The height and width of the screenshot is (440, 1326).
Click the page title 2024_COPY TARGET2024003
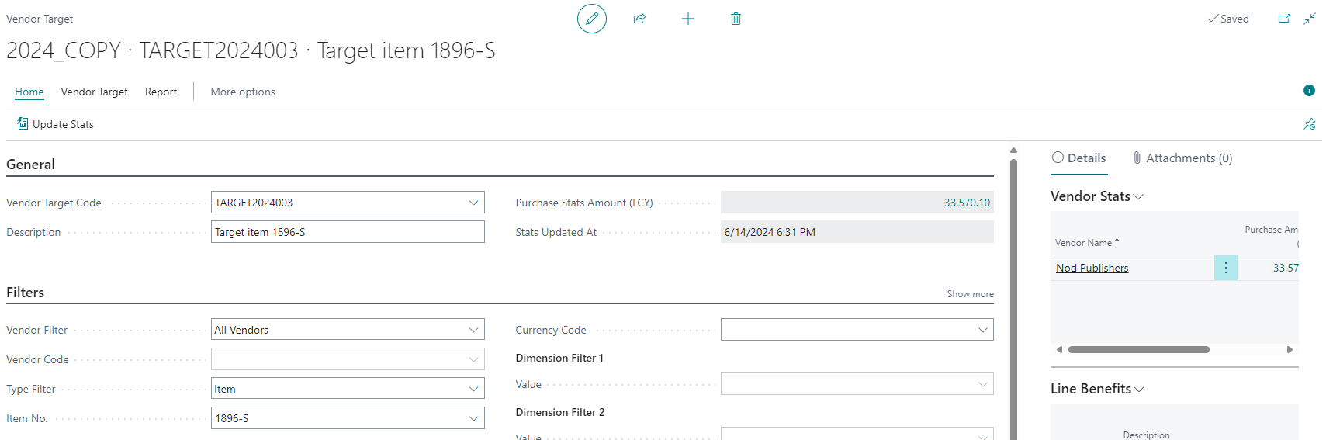(251, 50)
